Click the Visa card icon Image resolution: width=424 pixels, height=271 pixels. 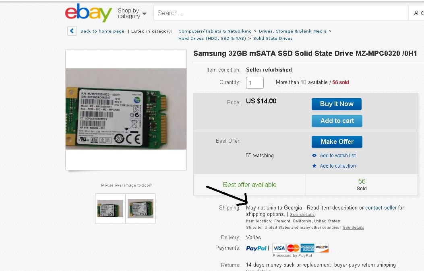(279, 248)
